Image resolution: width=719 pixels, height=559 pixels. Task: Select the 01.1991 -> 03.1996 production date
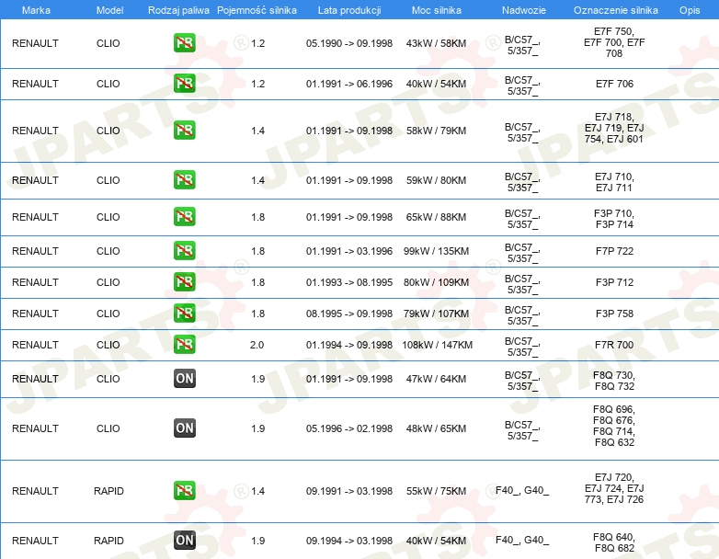point(349,251)
